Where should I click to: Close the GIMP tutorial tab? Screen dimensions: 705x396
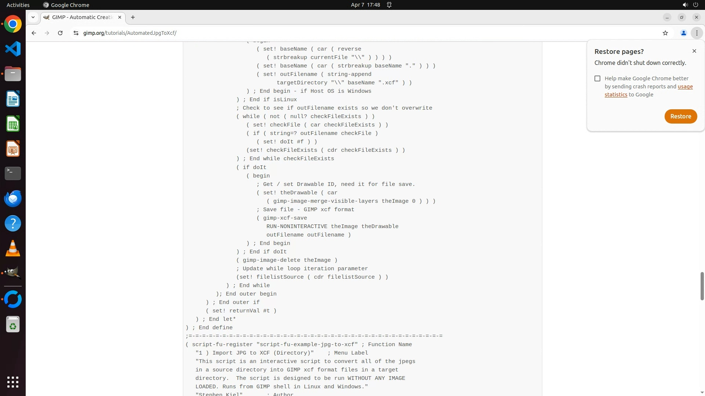120,17
